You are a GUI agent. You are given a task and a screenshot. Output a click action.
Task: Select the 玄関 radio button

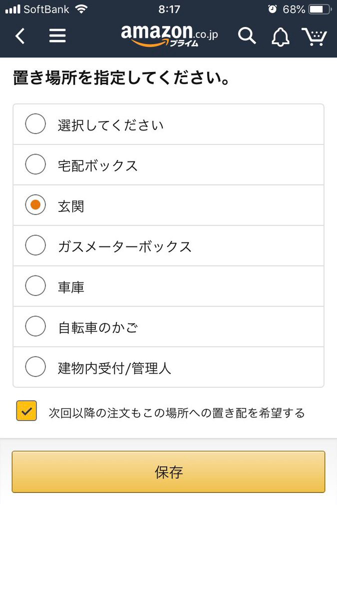point(35,205)
